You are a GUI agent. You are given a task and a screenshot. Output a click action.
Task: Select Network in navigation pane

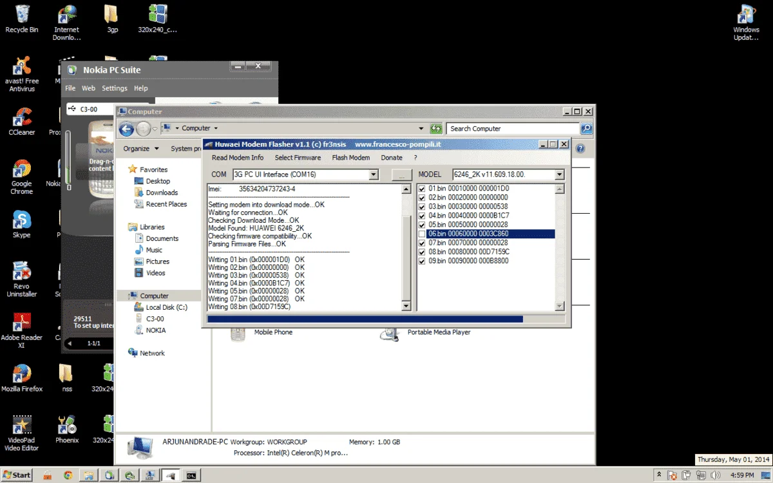[x=146, y=353]
